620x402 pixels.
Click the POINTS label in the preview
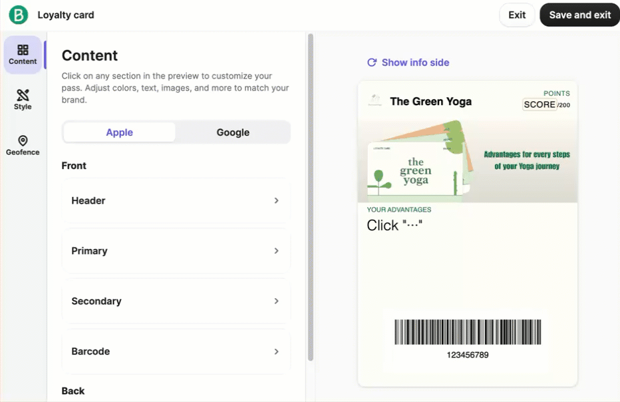coord(556,93)
